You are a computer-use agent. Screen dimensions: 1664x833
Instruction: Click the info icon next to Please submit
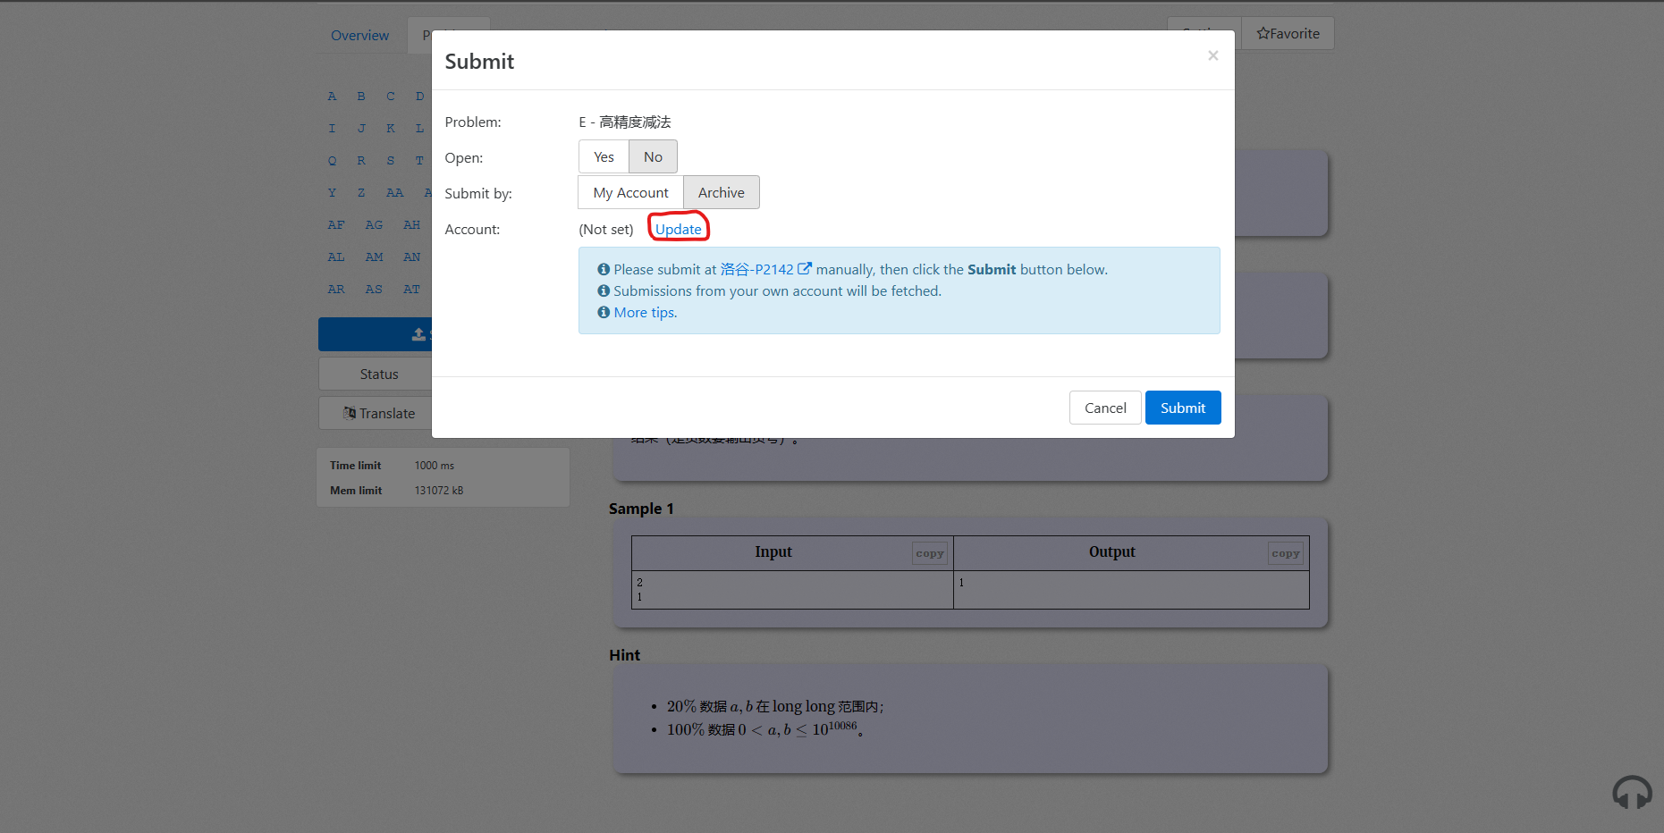[x=604, y=269]
